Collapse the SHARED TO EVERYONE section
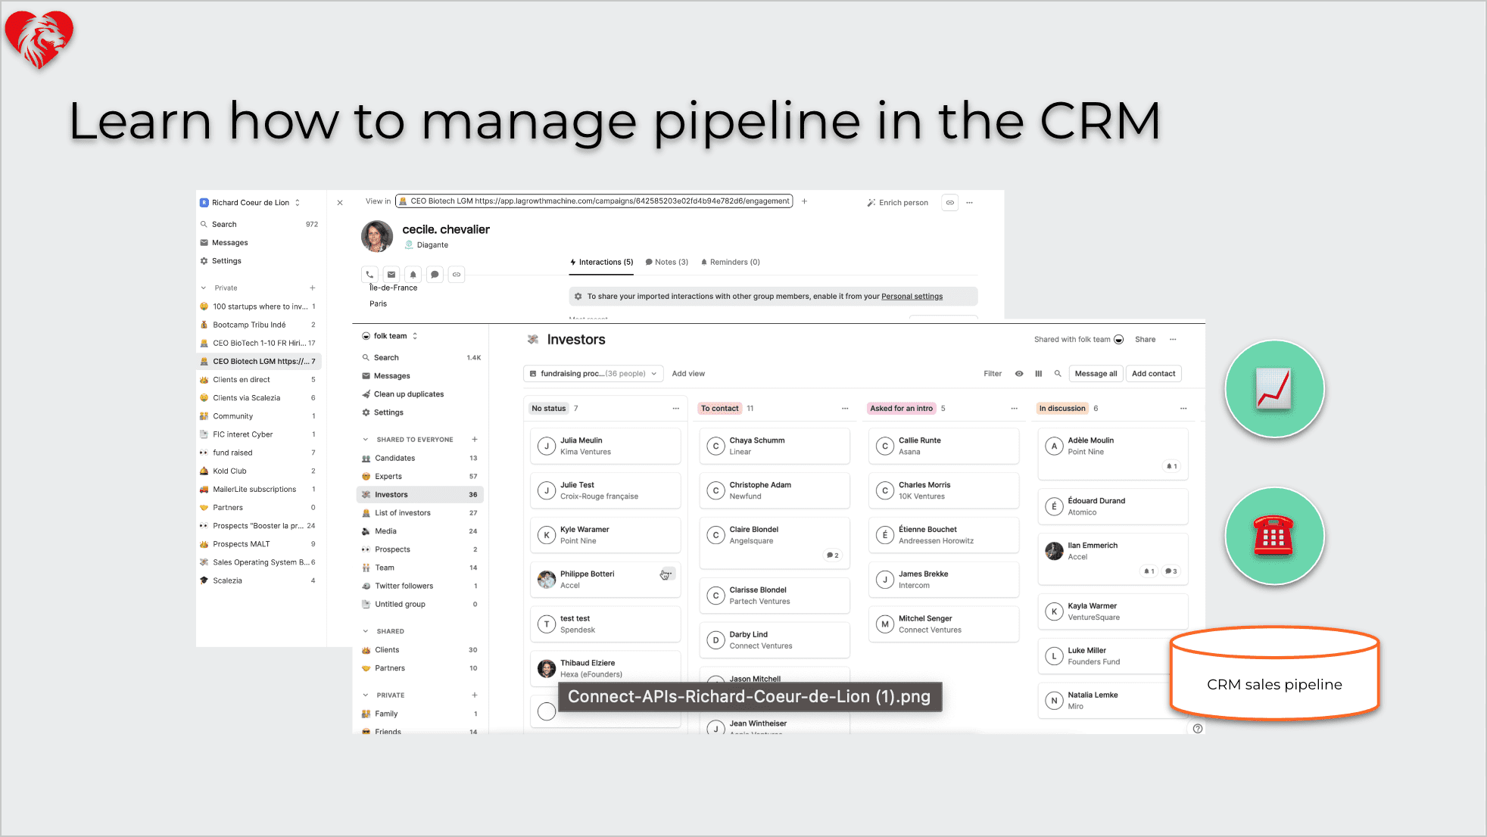The width and height of the screenshot is (1487, 837). 366,439
